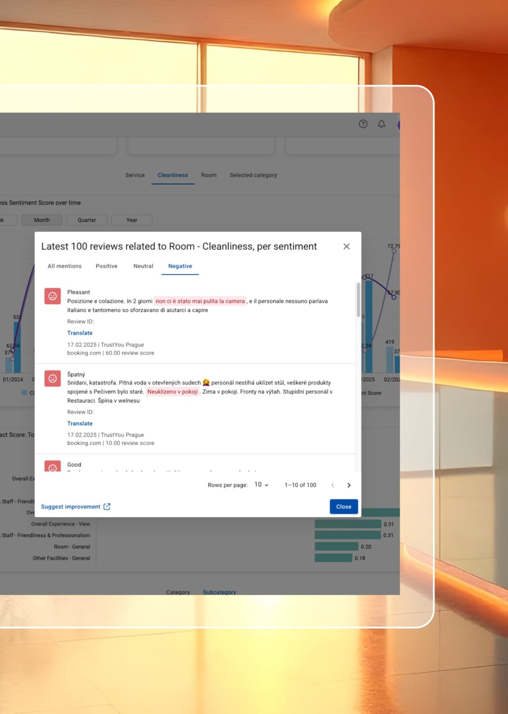Viewport: 508px width, 714px height.
Task: Close the reviews dialog with X icon
Action: pos(347,246)
